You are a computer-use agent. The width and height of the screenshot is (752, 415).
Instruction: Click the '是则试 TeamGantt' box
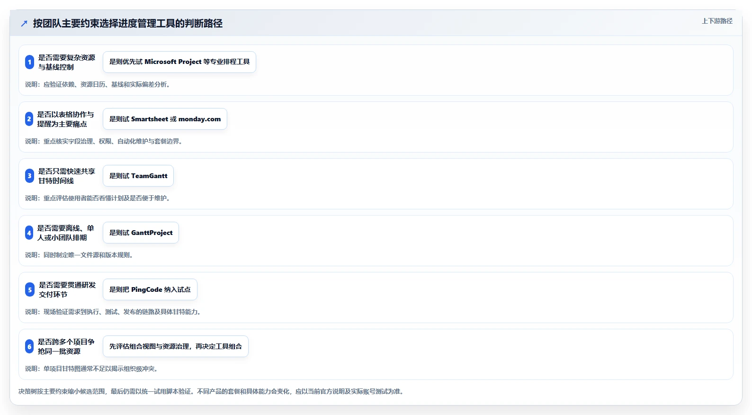[x=138, y=176]
